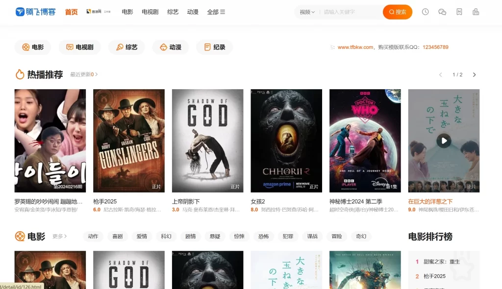Filter movies by 谍战 genre
The image size is (502, 289).
pos(312,236)
